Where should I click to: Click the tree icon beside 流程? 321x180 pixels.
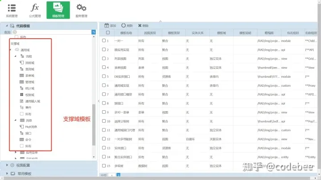click(22, 56)
